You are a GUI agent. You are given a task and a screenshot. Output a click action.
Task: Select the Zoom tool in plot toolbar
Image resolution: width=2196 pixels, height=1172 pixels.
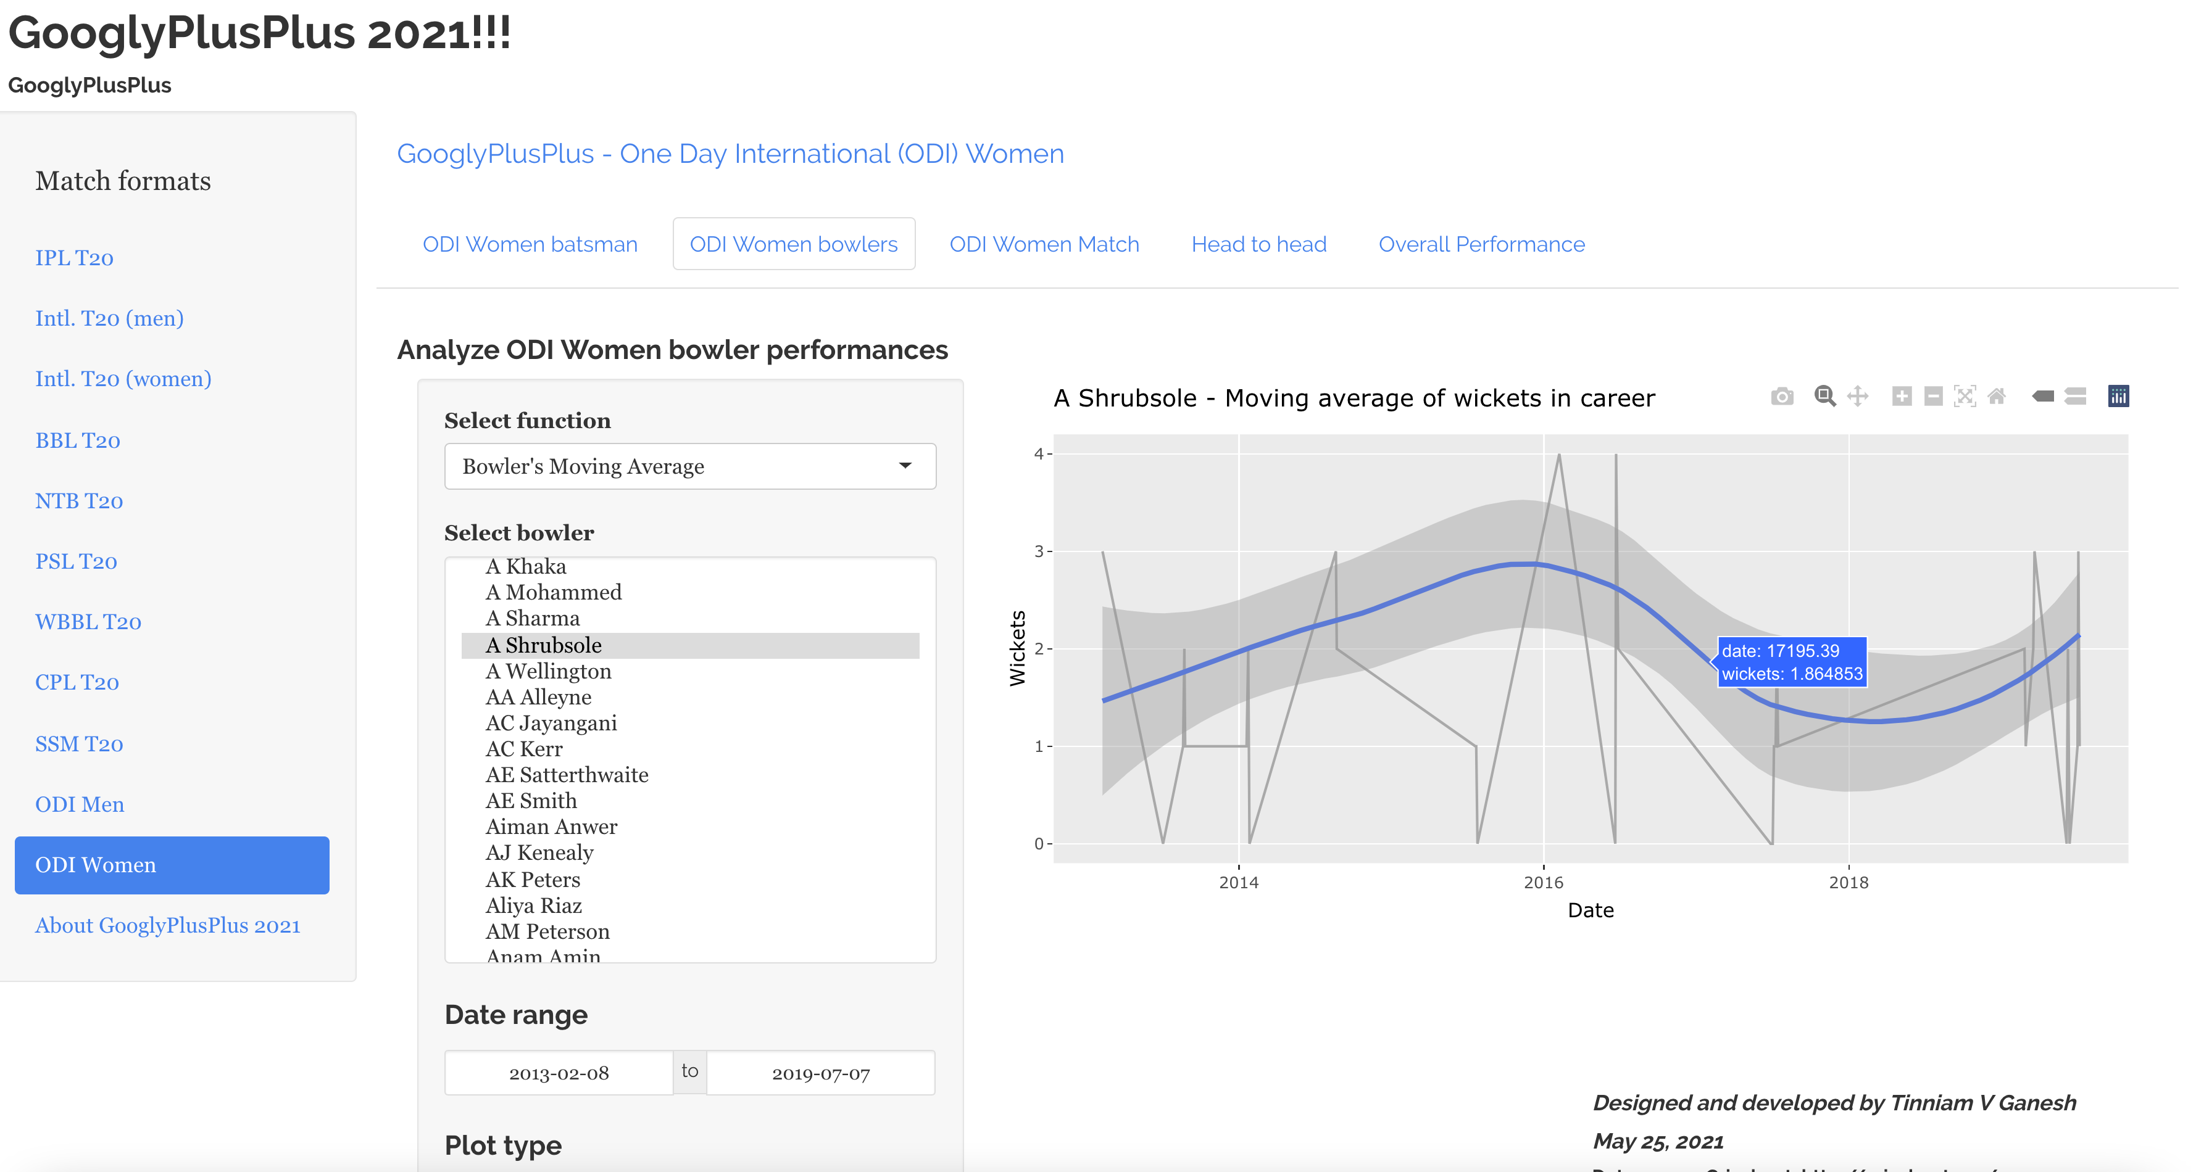point(1824,397)
